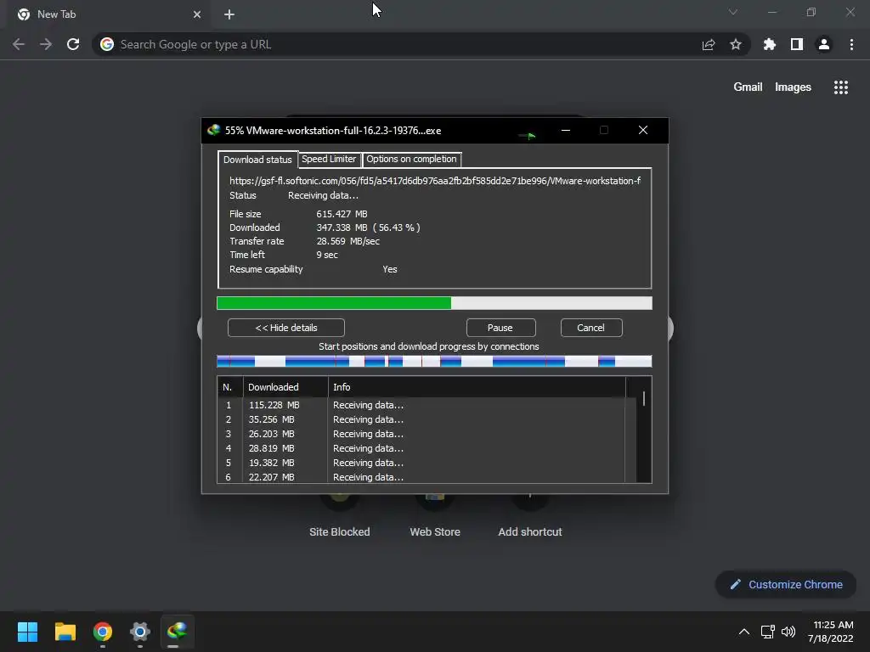Open the volume tray icon
Screen dimensions: 870x652
click(x=788, y=632)
